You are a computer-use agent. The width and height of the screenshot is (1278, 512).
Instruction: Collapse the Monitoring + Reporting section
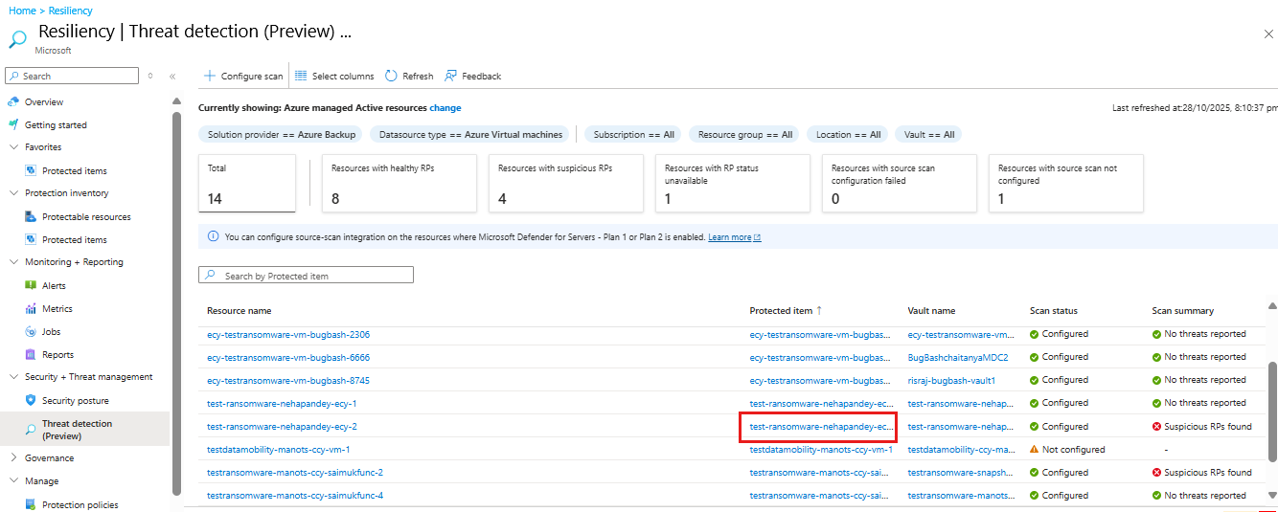tap(13, 262)
